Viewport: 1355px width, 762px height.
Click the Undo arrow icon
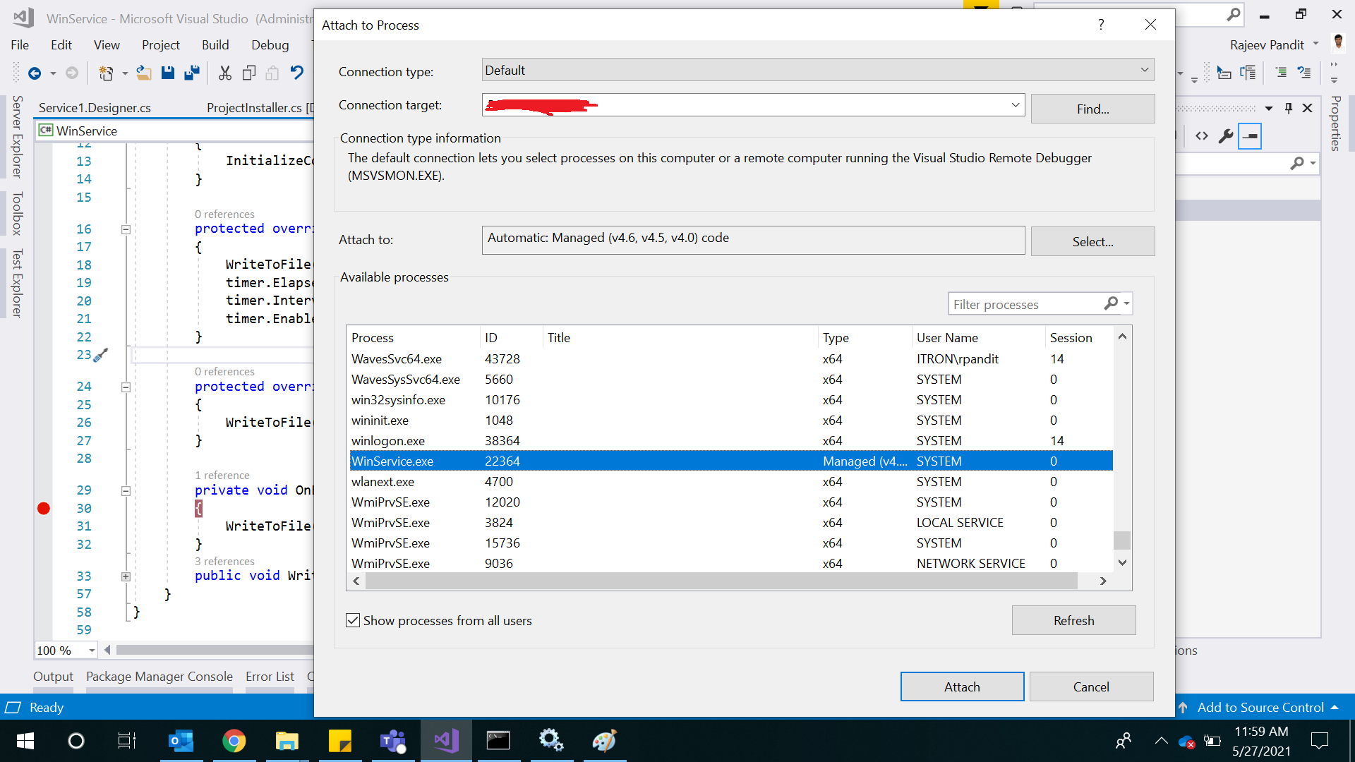tap(296, 73)
